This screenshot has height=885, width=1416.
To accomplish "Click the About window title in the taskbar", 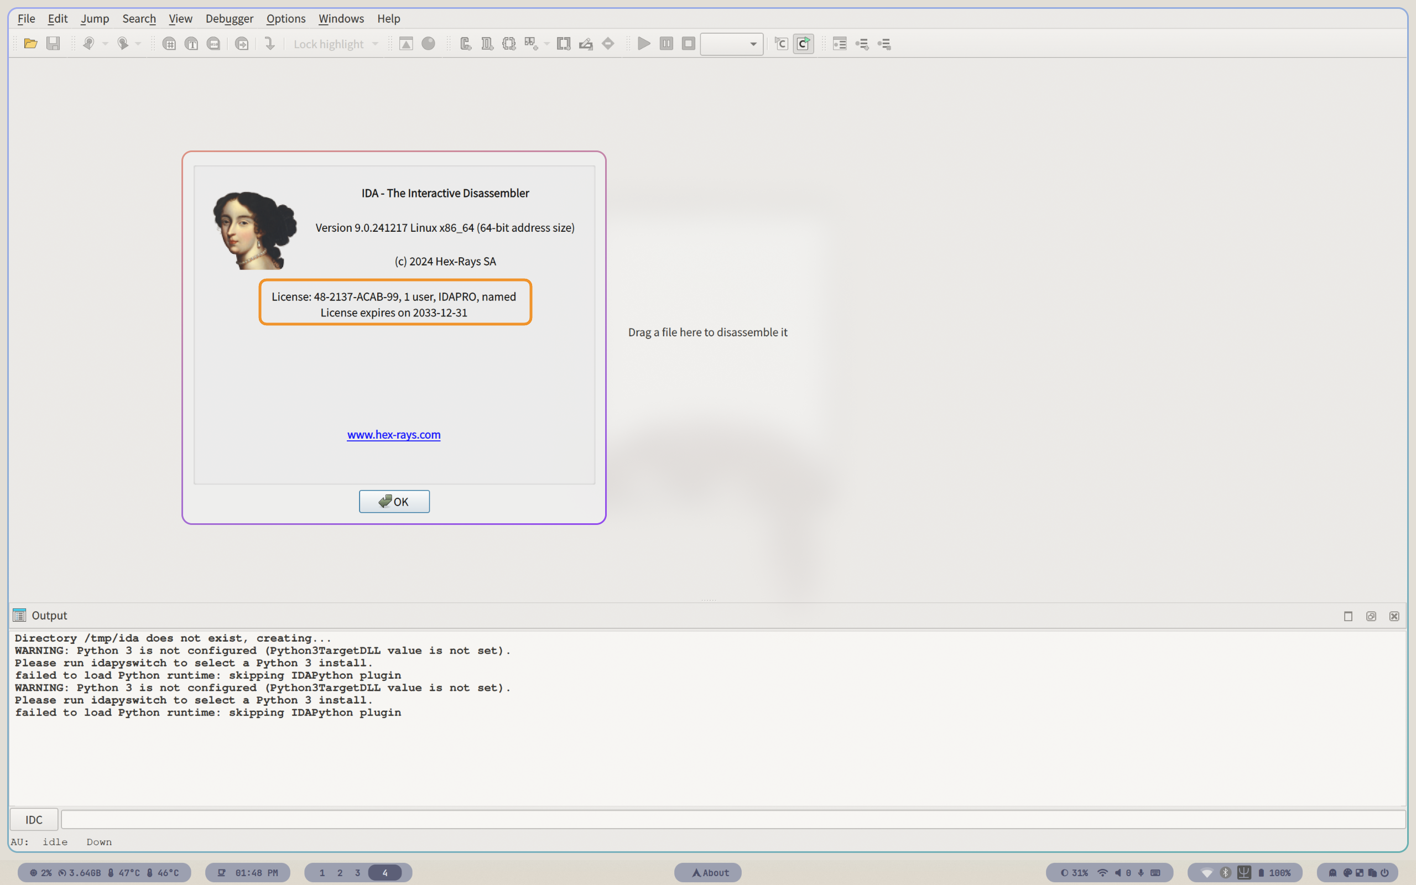I will [x=708, y=872].
